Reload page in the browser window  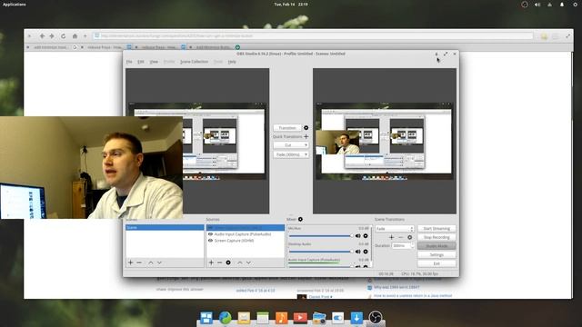coord(63,36)
